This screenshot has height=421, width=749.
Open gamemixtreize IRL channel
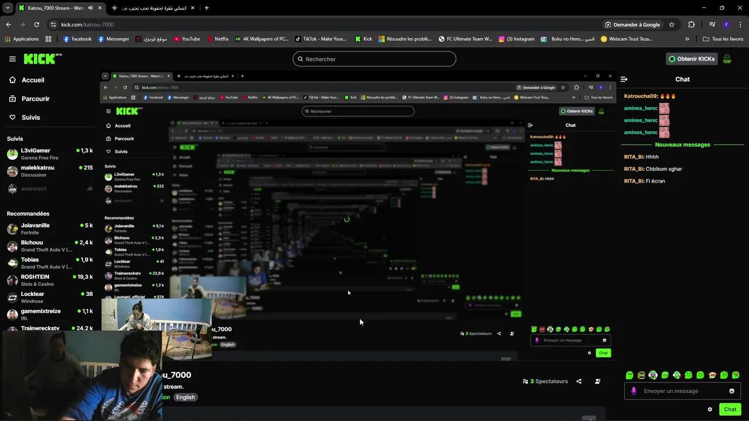click(x=50, y=315)
